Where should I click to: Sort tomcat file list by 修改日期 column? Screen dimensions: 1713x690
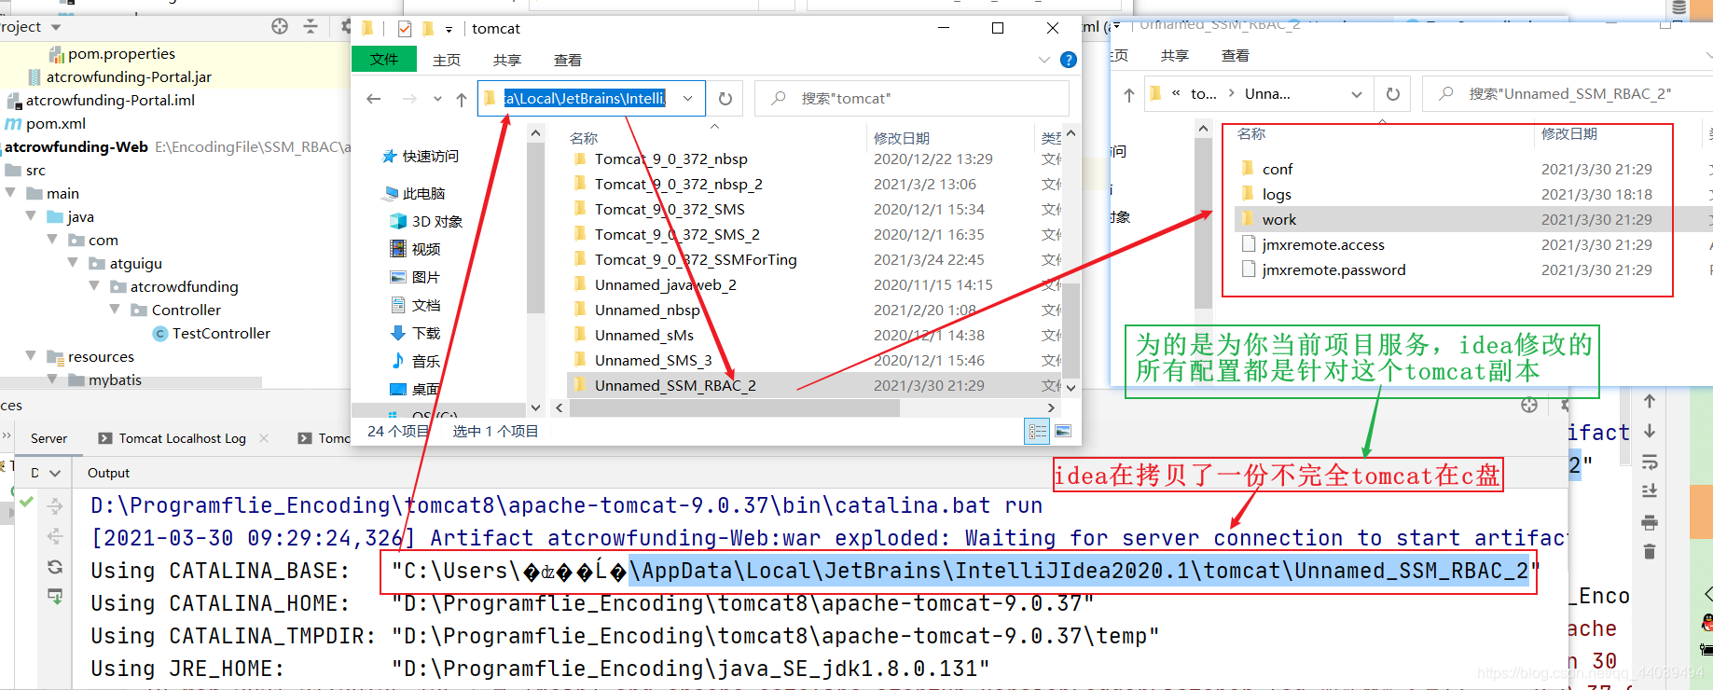pos(901,138)
